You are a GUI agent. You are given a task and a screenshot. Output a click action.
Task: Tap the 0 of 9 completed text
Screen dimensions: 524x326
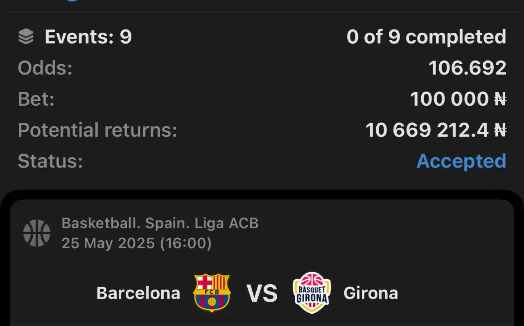click(x=427, y=37)
